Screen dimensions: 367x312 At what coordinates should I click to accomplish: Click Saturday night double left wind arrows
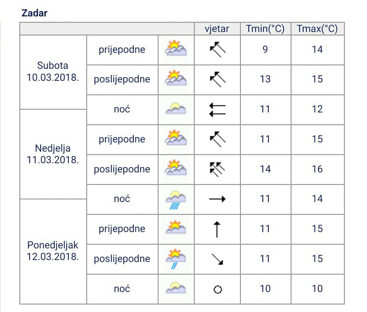(x=218, y=109)
